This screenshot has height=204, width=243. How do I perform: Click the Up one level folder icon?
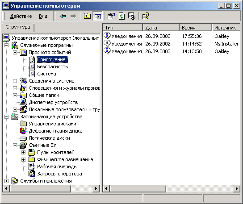(x=87, y=16)
